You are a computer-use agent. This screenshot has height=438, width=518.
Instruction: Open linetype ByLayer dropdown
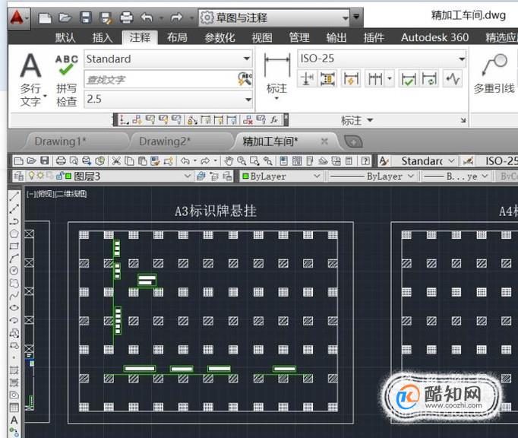point(411,176)
